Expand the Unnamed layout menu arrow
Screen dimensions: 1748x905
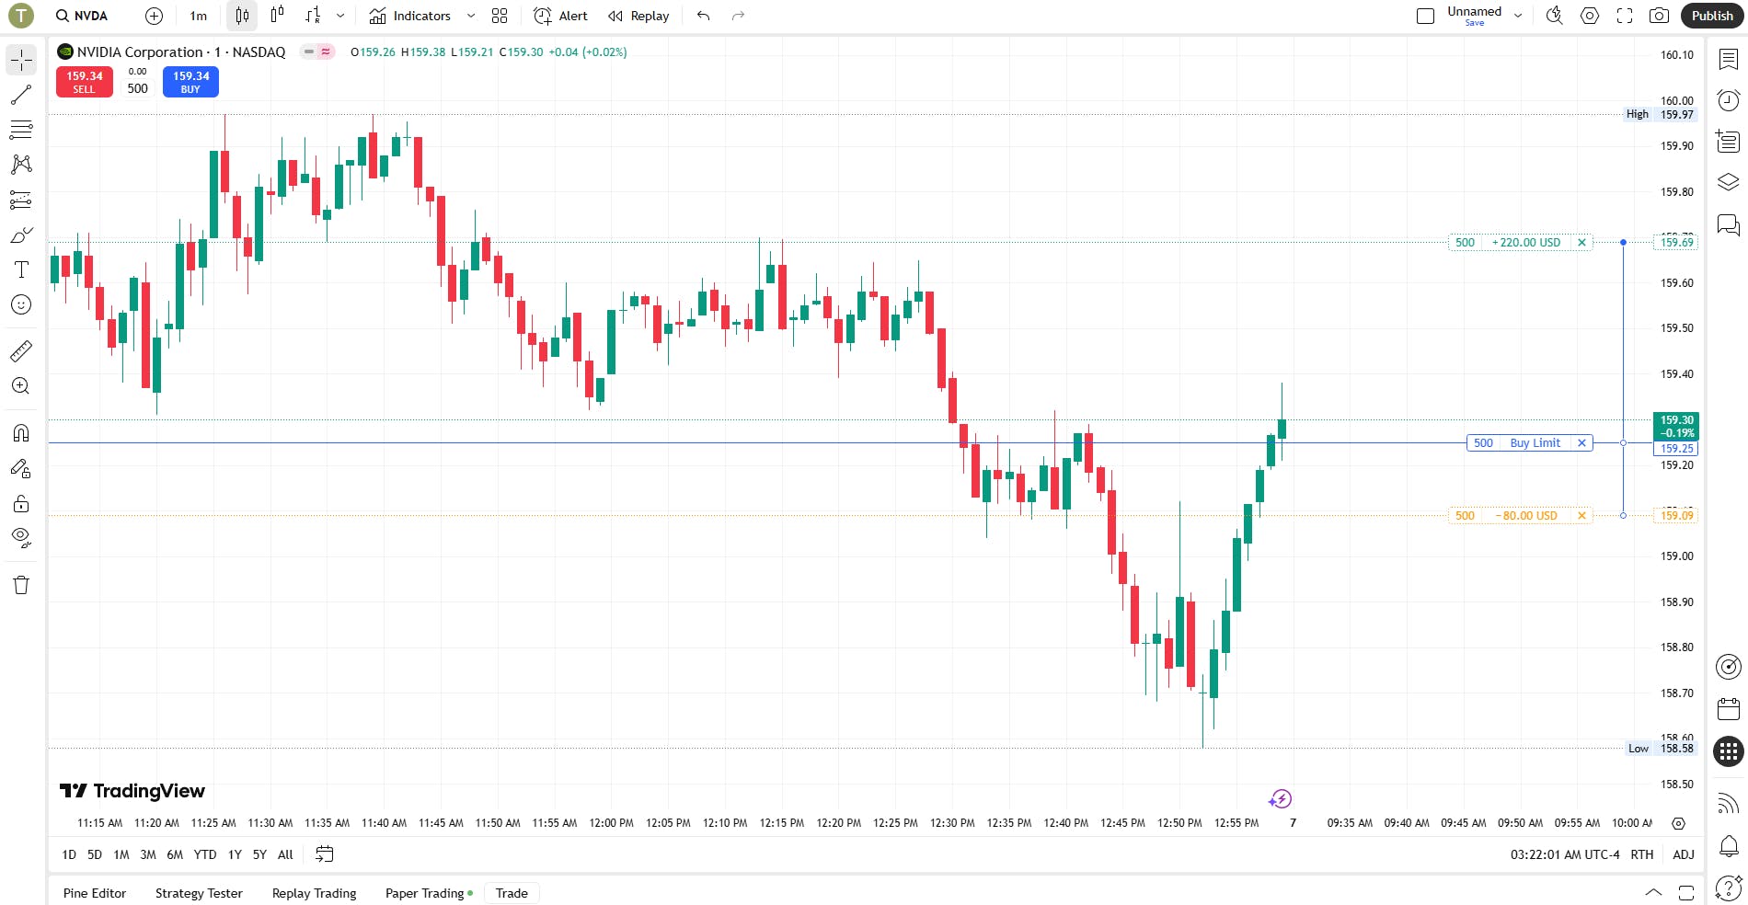1518,16
